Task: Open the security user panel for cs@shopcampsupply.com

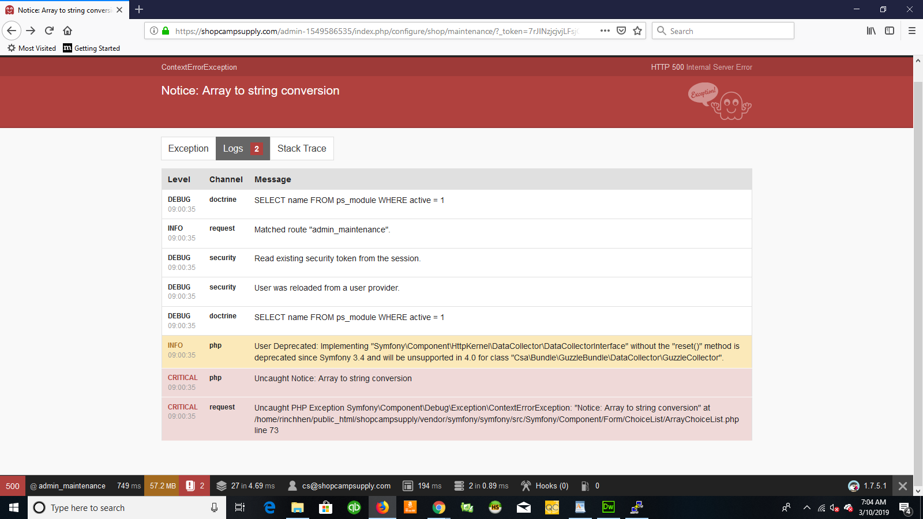Action: pyautogui.click(x=339, y=486)
